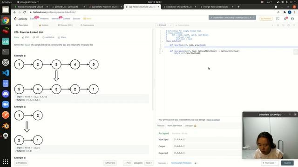
Task: Open the user profile avatar icon
Action: coord(292,19)
